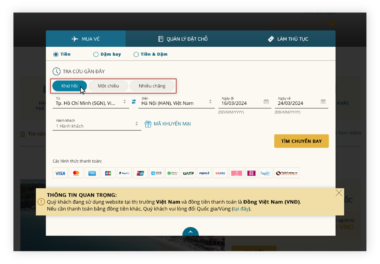Choose the Dặm bay radio option
Image resolution: width=380 pixels, height=264 pixels.
[96, 54]
